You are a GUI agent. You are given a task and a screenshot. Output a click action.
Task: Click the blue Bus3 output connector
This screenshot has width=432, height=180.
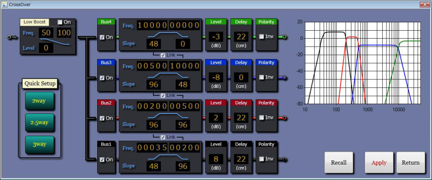[284, 78]
